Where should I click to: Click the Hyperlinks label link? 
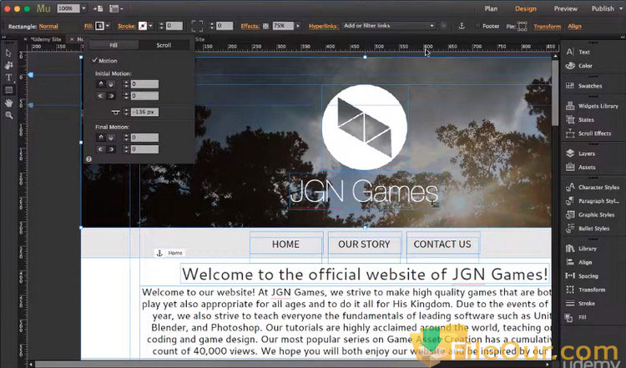coord(323,26)
